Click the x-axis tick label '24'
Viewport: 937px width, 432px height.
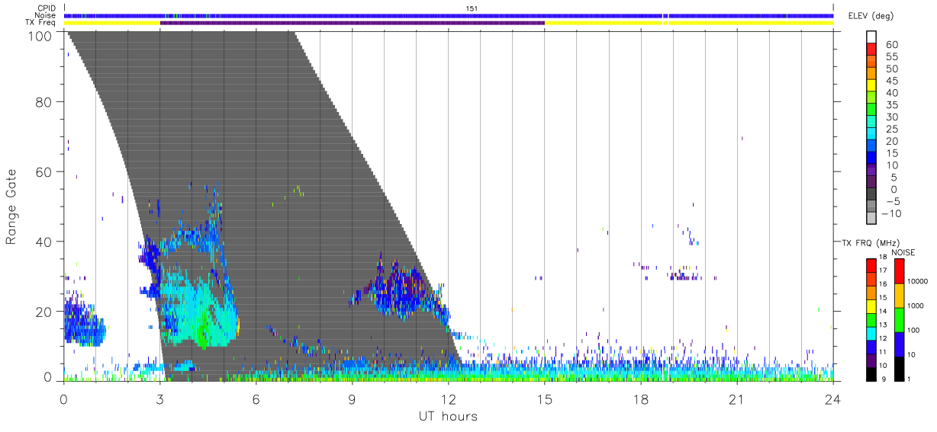coord(832,398)
